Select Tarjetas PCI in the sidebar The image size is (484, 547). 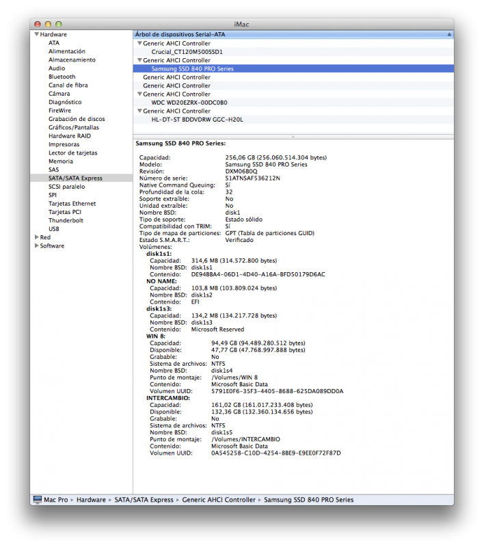point(64,212)
